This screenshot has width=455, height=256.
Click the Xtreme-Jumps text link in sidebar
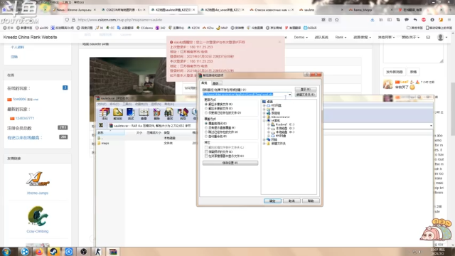38,193
